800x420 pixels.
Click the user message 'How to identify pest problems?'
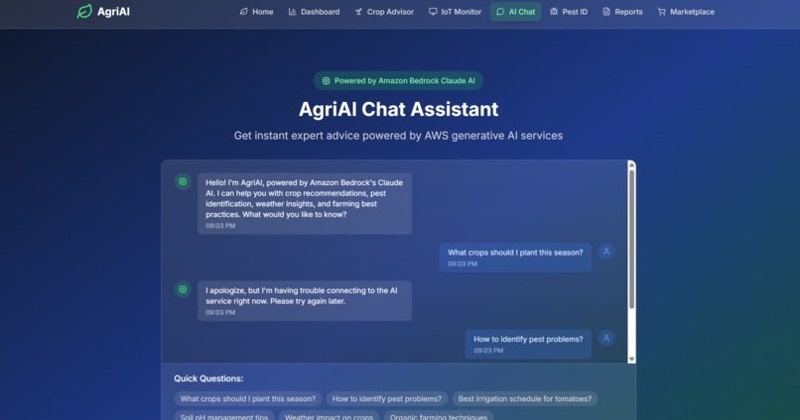click(x=528, y=344)
